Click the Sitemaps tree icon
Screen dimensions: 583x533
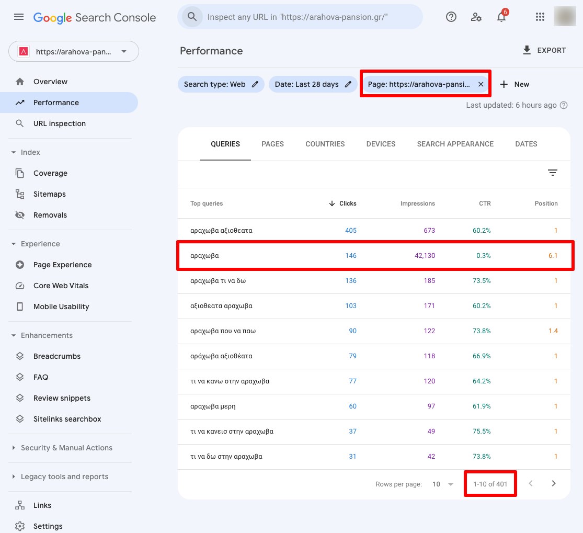pos(20,194)
